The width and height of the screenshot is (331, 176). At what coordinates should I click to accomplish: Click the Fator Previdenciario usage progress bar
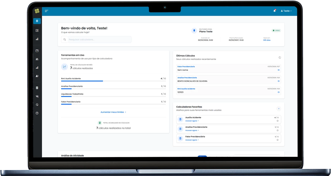[113, 104]
